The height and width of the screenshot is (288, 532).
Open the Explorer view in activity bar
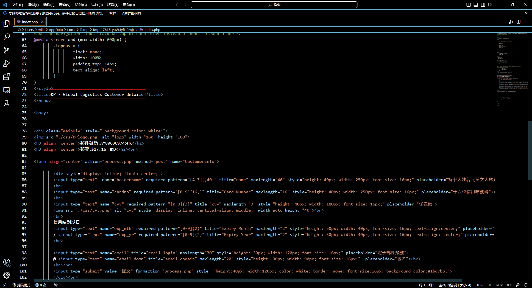pyautogui.click(x=7, y=24)
